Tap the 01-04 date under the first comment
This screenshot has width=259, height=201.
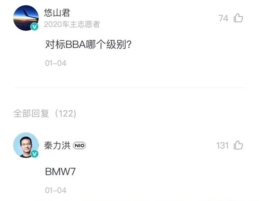pyautogui.click(x=56, y=63)
